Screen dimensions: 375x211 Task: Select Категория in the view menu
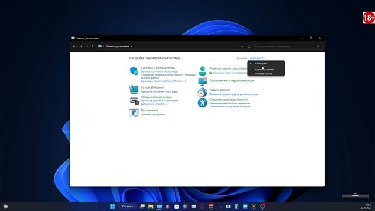(x=266, y=63)
